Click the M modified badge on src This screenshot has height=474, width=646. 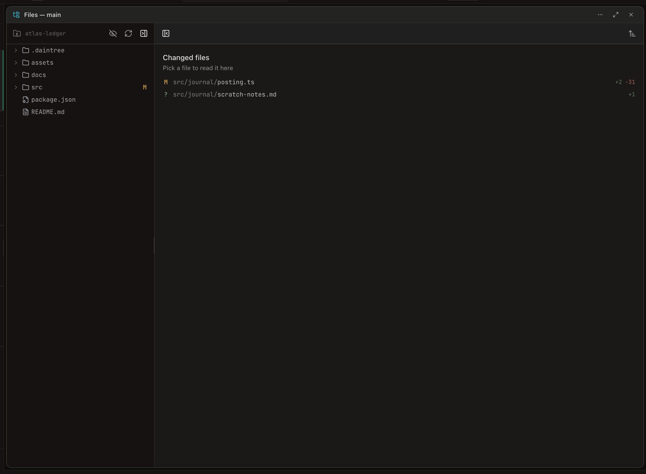(x=145, y=87)
